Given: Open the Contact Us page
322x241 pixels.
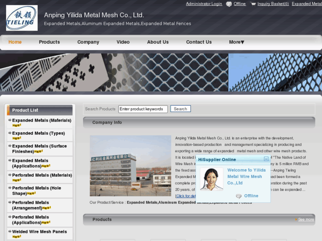Looking at the screenshot, I should coord(199,42).
